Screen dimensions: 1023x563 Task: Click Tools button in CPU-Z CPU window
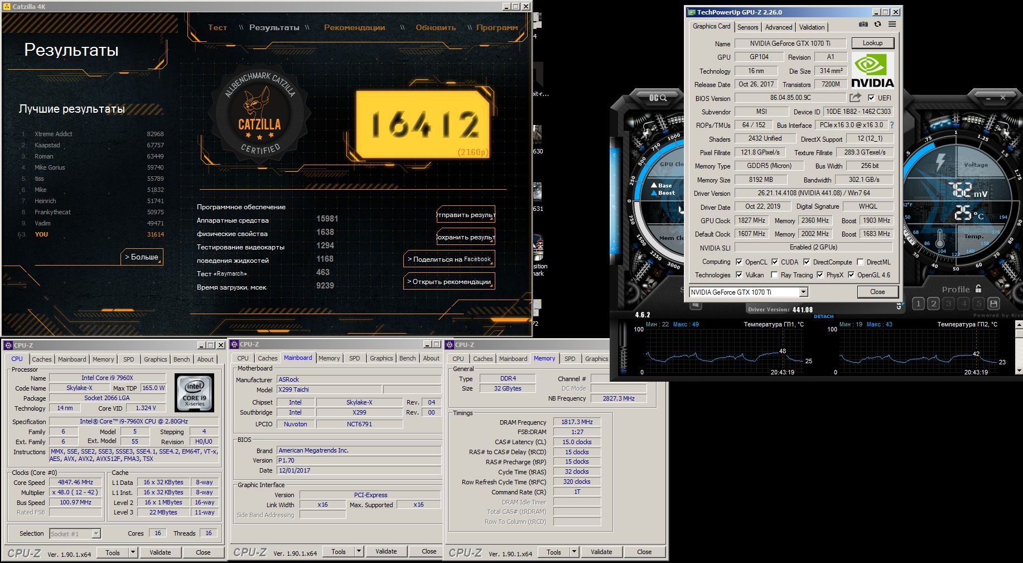(x=113, y=552)
